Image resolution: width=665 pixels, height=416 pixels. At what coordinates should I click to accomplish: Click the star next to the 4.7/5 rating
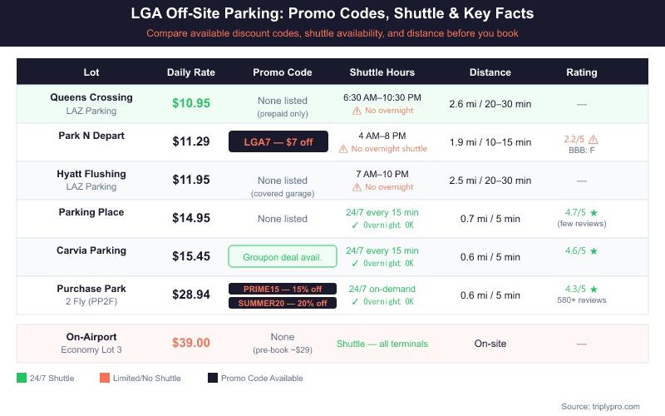pos(594,212)
